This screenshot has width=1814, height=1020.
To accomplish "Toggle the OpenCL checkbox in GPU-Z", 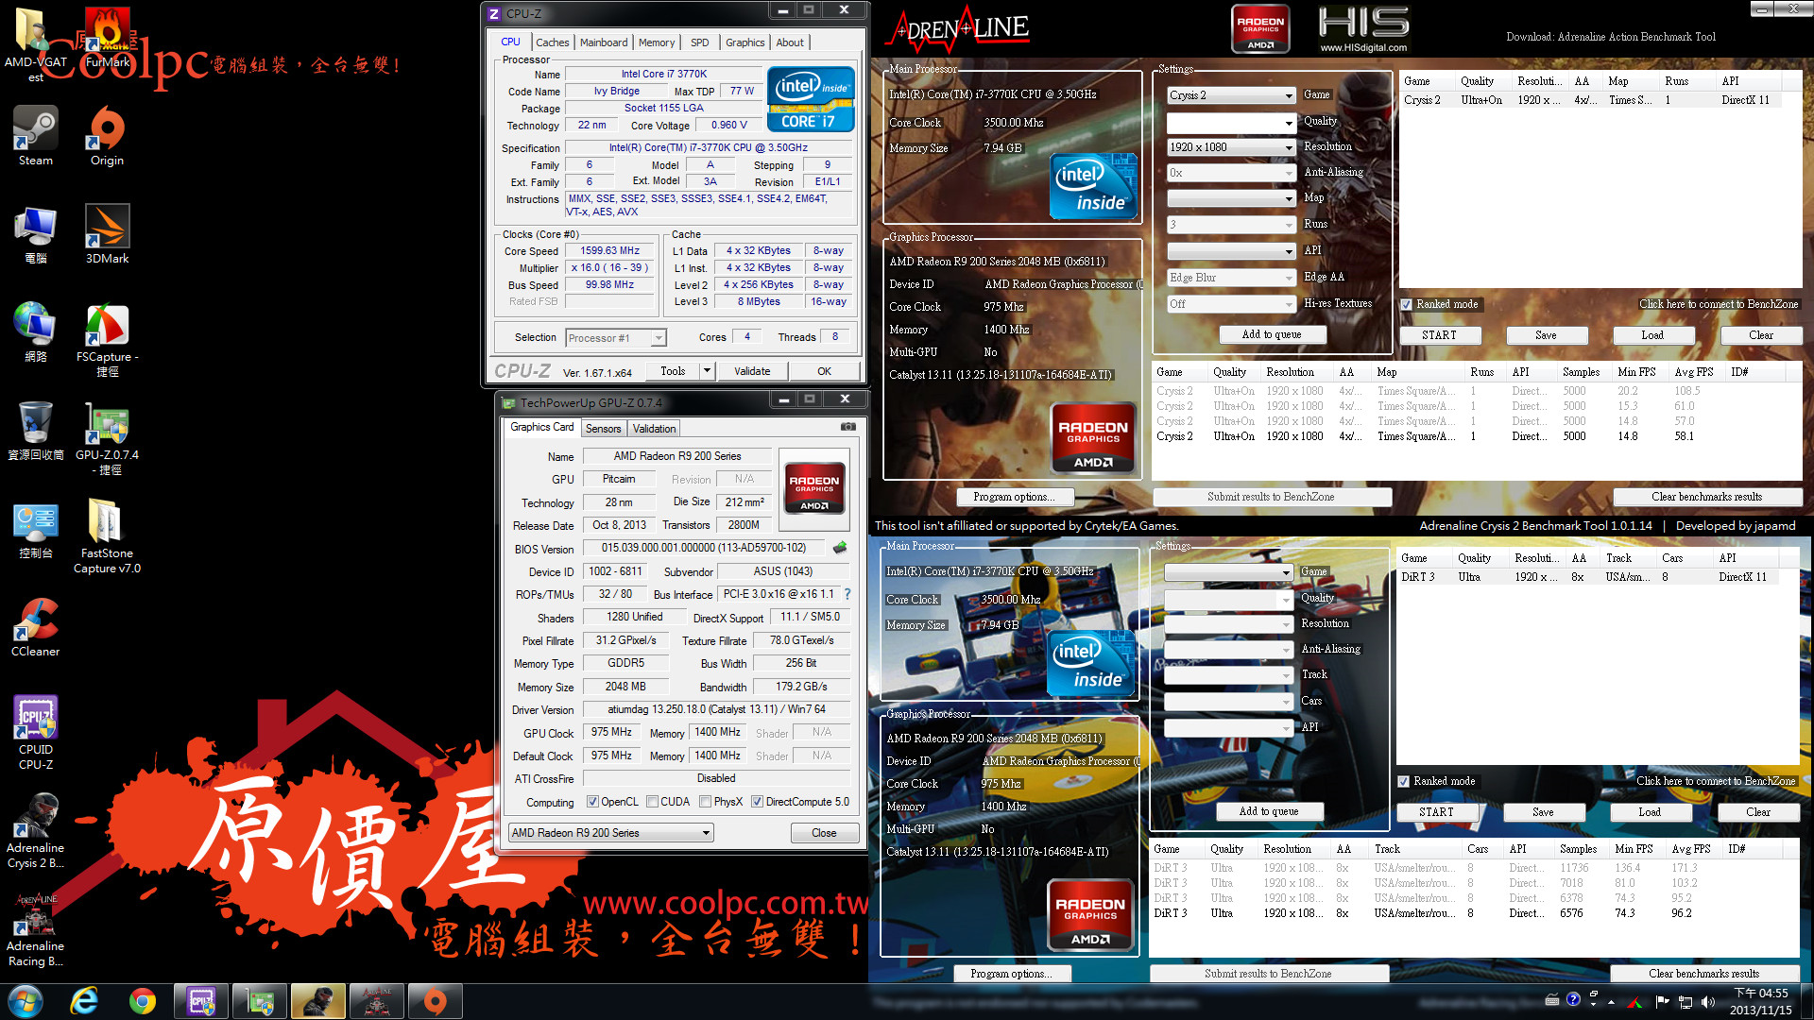I will pyautogui.click(x=592, y=802).
